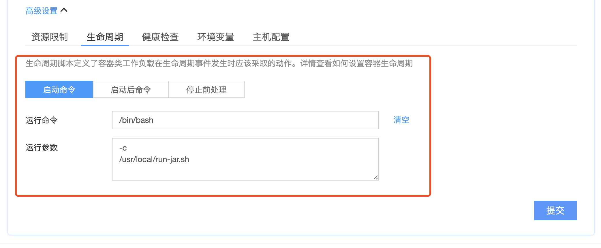
Task: Choose the 停止前处理 option
Action: click(206, 89)
